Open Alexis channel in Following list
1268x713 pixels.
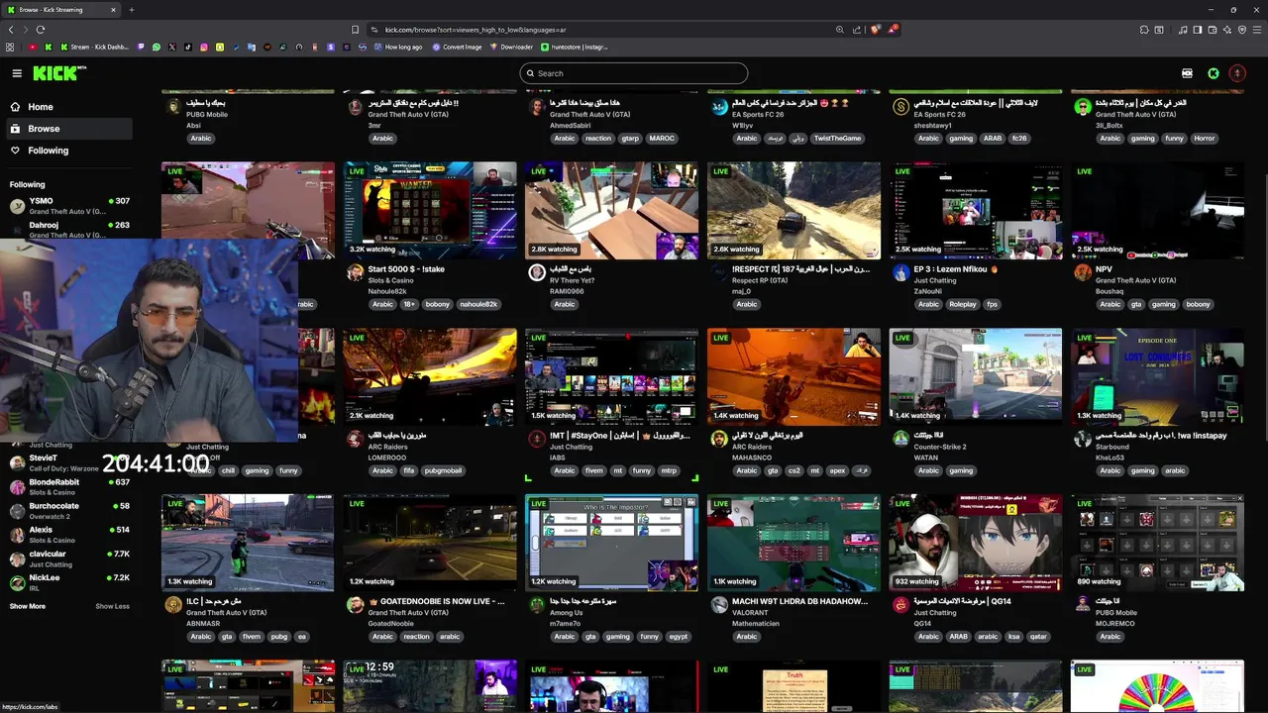click(x=69, y=535)
